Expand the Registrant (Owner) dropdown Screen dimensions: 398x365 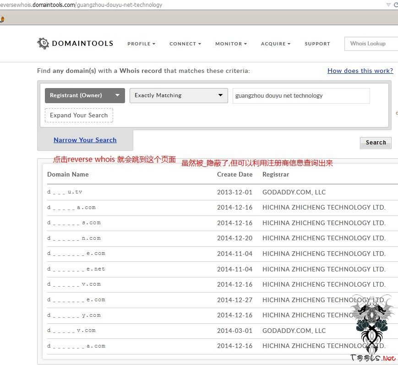tap(85, 95)
